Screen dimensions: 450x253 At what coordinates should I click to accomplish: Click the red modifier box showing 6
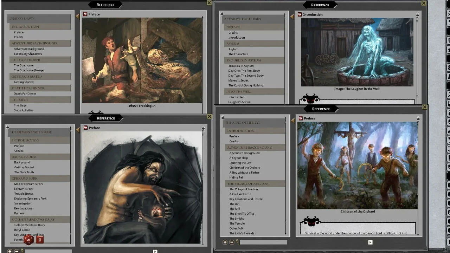tap(40, 240)
